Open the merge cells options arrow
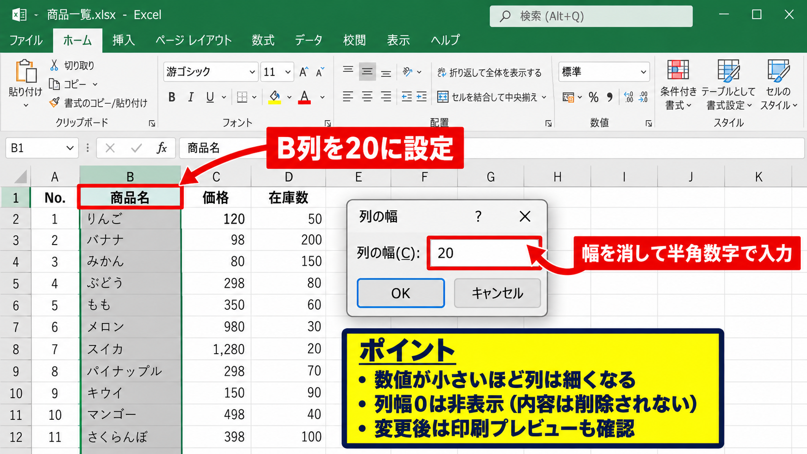The height and width of the screenshot is (454, 807). point(544,97)
